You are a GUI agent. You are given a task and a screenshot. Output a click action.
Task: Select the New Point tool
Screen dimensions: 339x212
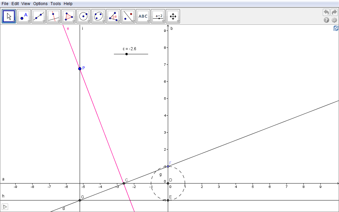[x=24, y=16]
